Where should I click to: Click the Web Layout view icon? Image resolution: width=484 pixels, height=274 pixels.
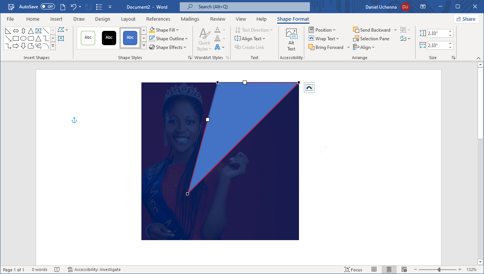click(x=404, y=269)
